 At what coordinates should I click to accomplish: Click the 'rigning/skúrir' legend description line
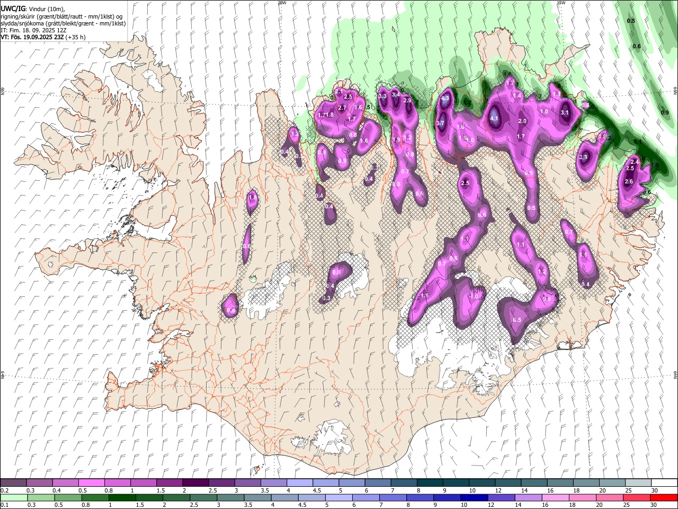[61, 16]
